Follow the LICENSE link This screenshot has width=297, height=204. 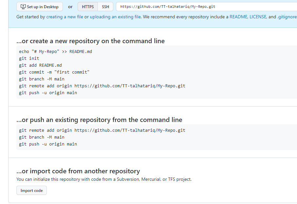click(258, 17)
